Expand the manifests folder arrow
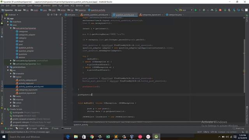Image resolution: width=249 pixels, height=140 pixels. click(8, 22)
